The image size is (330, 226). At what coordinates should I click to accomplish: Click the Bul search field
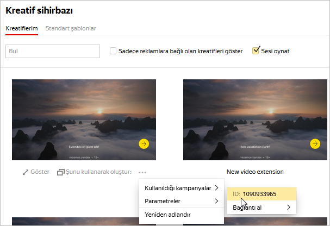[53, 51]
